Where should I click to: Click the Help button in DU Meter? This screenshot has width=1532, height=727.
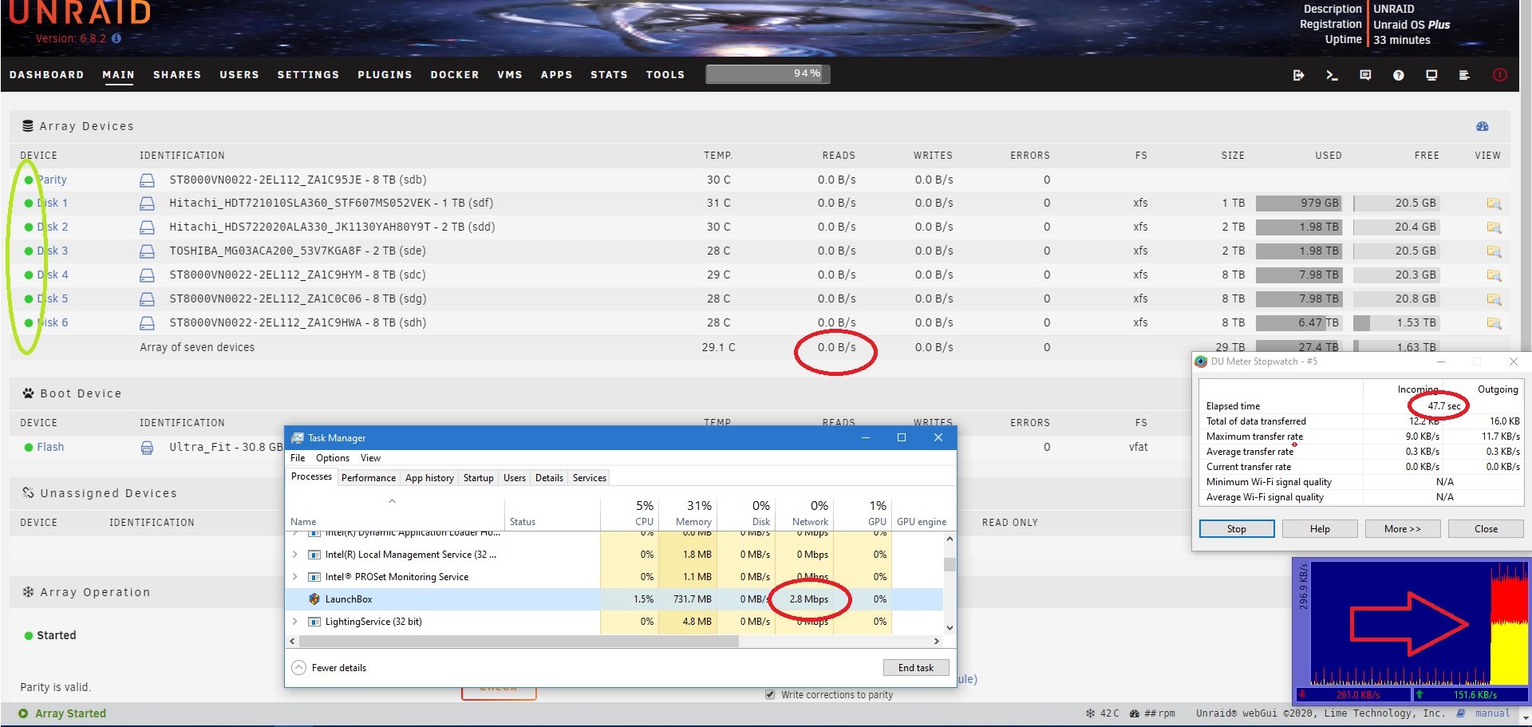1320,529
